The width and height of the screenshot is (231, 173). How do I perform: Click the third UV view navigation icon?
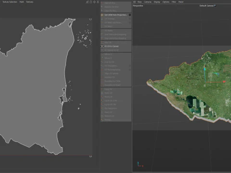94,2
